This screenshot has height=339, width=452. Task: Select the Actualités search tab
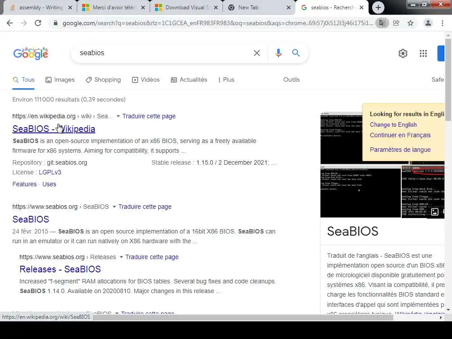click(189, 80)
